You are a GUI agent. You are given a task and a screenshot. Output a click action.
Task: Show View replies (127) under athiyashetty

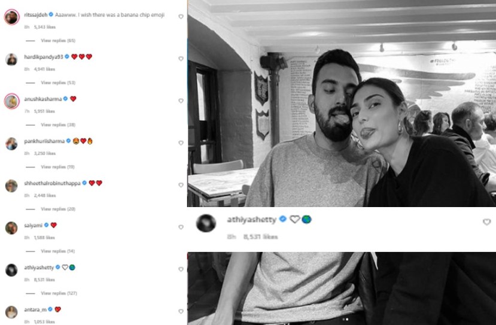(x=59, y=293)
